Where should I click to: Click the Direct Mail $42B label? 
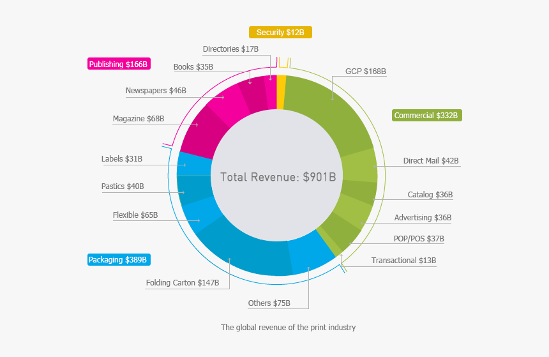[431, 160]
